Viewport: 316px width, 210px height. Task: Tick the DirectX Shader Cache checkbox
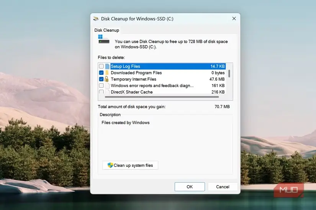pos(102,92)
